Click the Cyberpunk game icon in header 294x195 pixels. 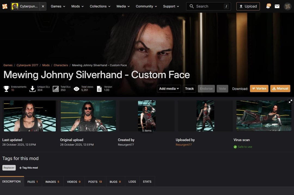tap(15, 6)
